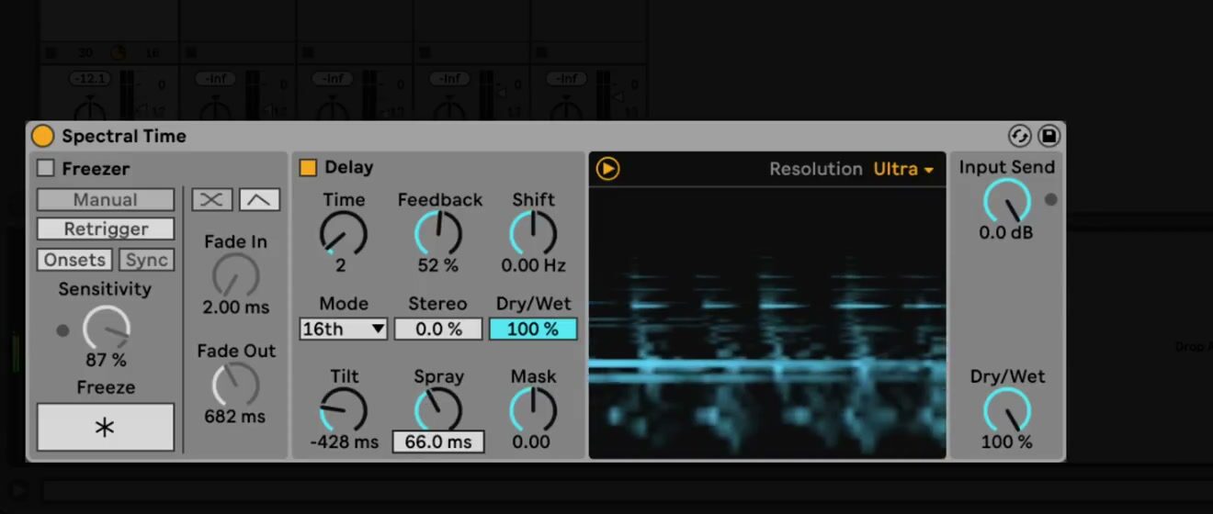Screen dimensions: 1213x514
Task: Click the Freeze asterisk button
Action: coord(106,427)
